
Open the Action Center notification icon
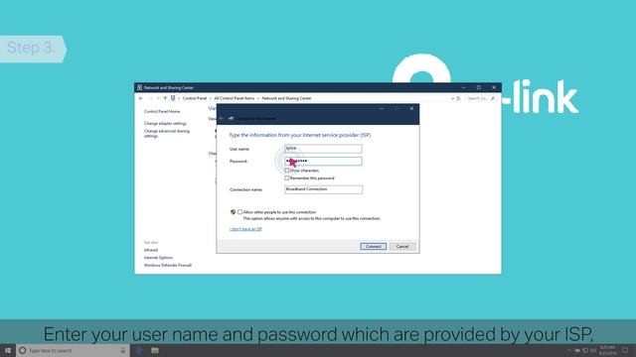pos(625,350)
